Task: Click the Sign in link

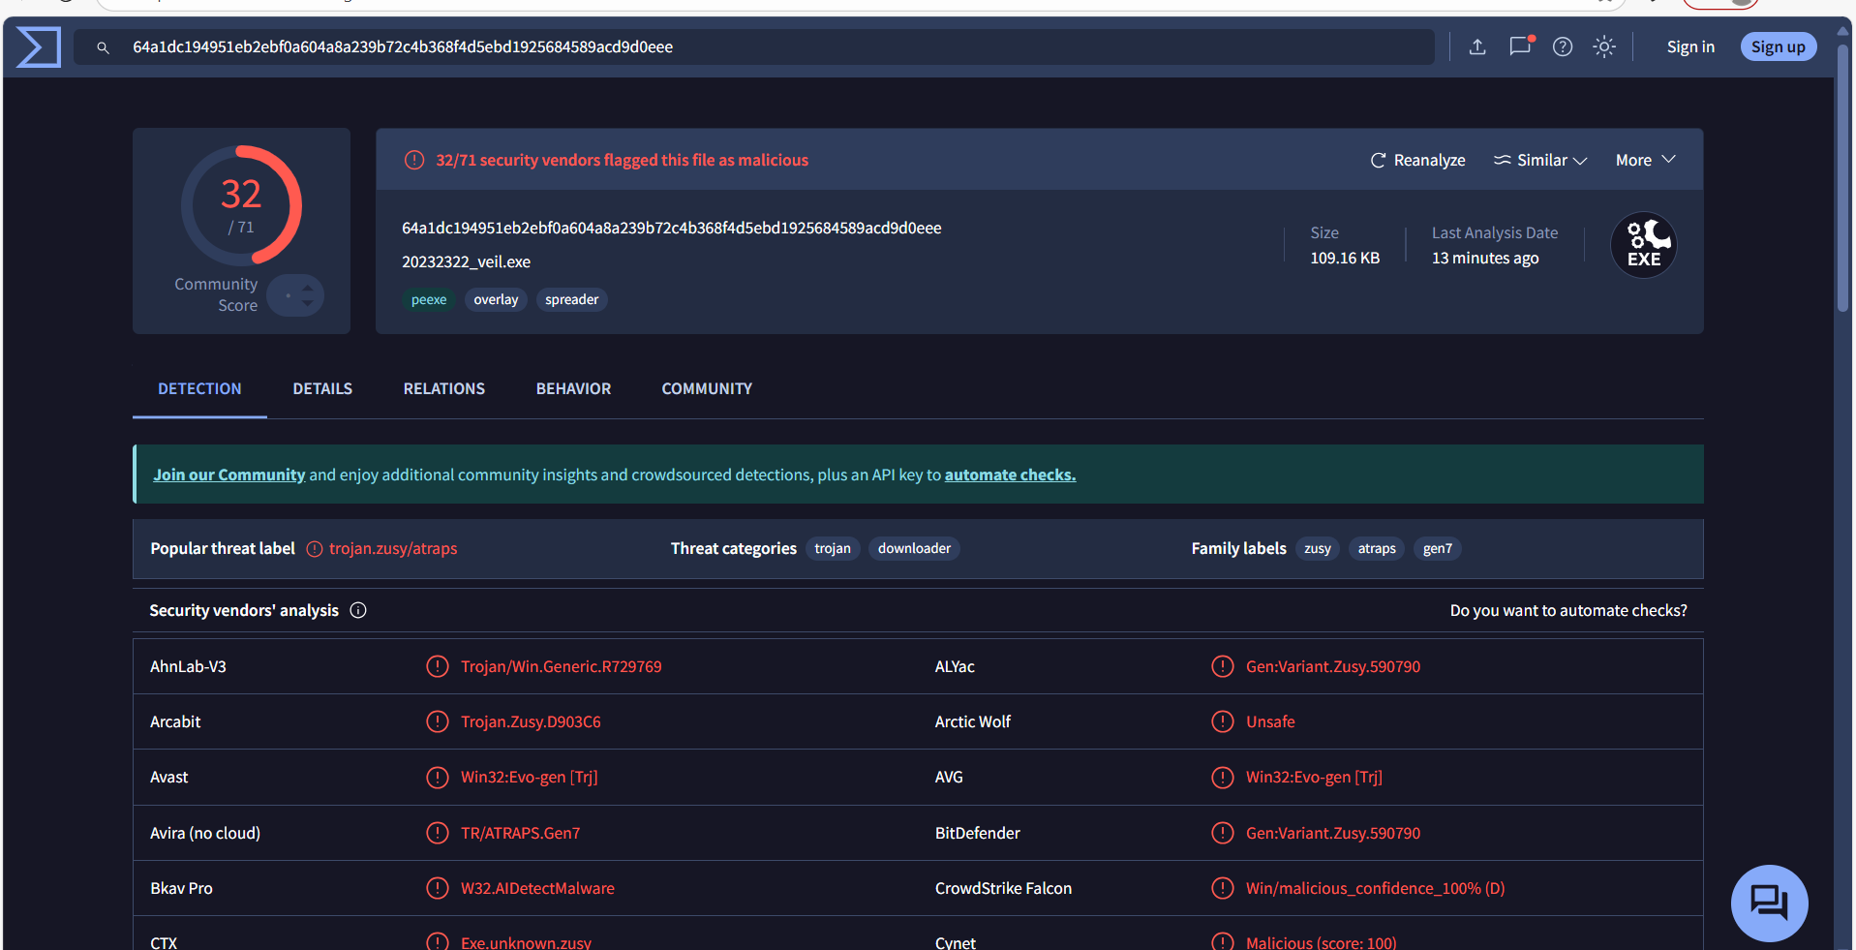Action: pyautogui.click(x=1690, y=46)
